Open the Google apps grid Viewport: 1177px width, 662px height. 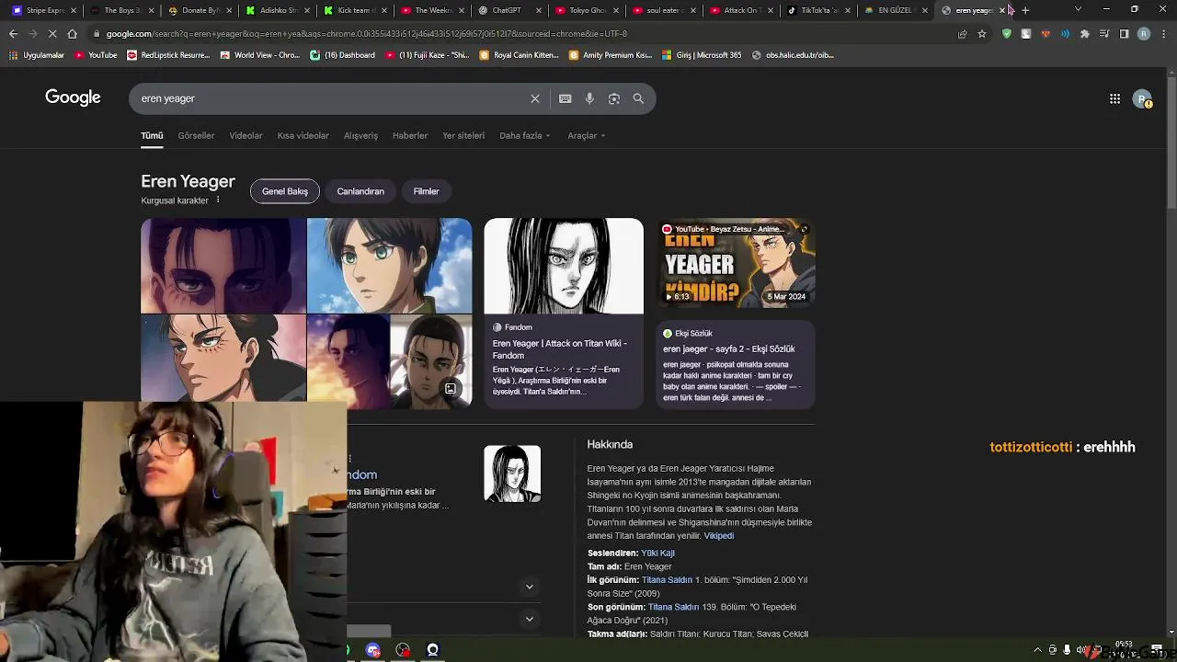point(1114,98)
